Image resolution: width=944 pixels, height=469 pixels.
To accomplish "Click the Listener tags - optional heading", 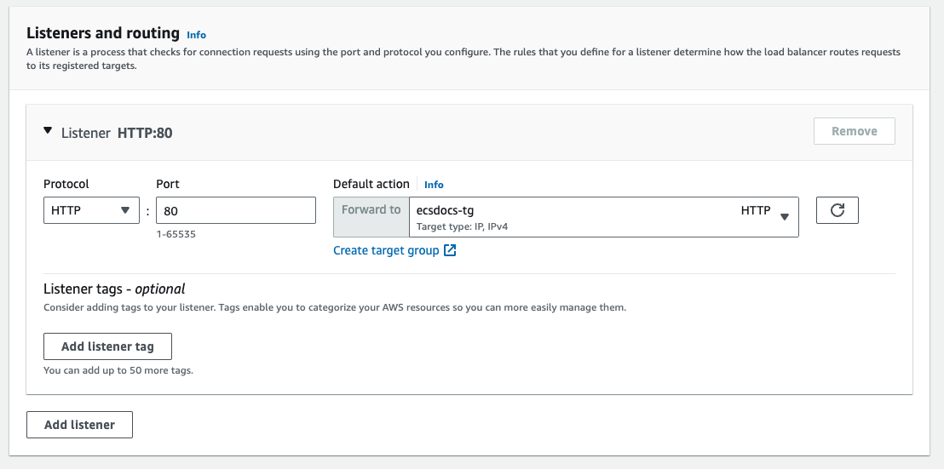I will coord(114,289).
